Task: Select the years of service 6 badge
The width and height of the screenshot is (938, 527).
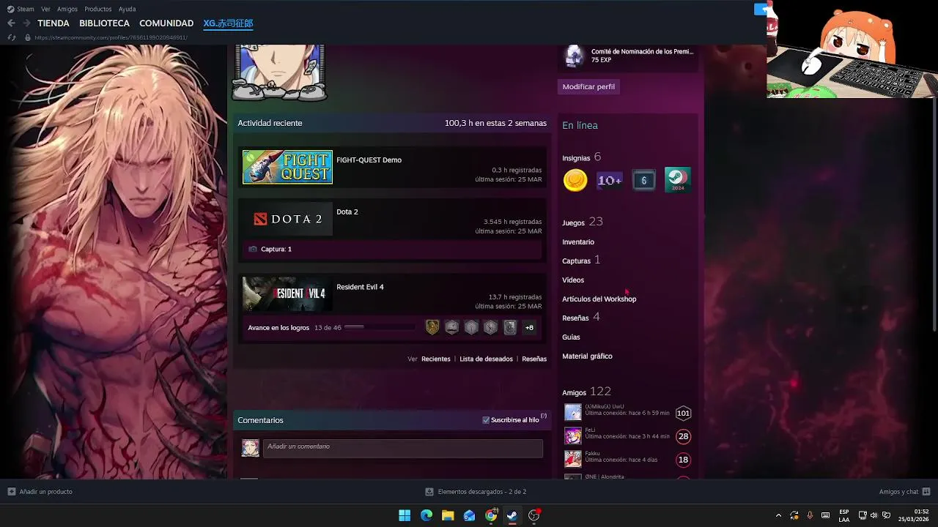Action: pos(643,180)
